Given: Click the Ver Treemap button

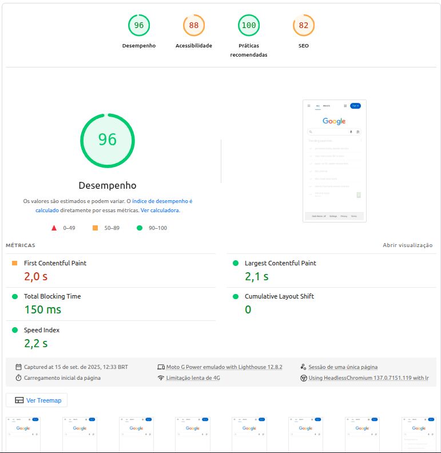Looking at the screenshot, I should pyautogui.click(x=37, y=400).
